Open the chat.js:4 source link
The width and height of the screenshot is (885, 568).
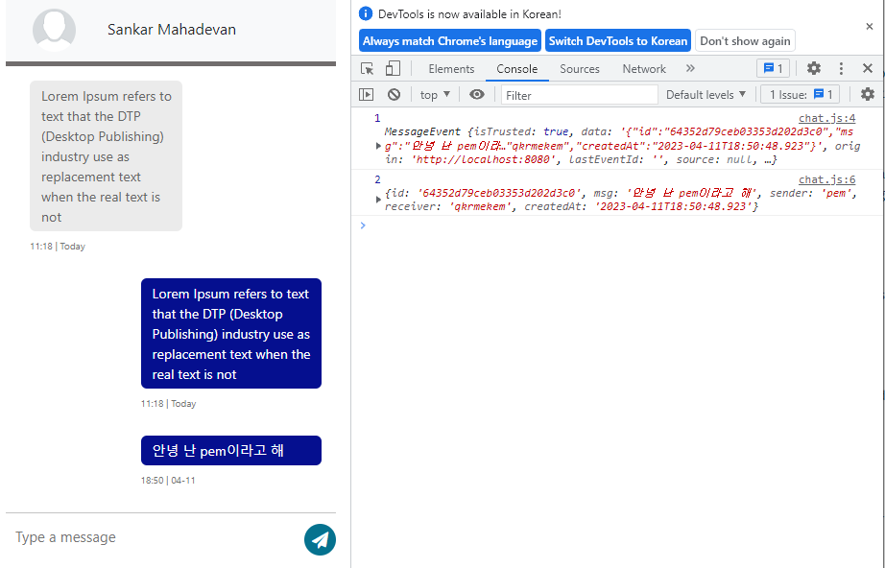(x=826, y=118)
